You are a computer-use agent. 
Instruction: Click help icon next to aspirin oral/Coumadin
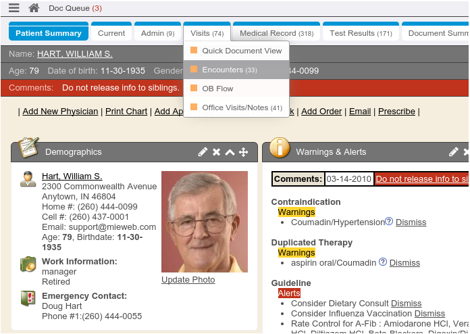(x=383, y=262)
